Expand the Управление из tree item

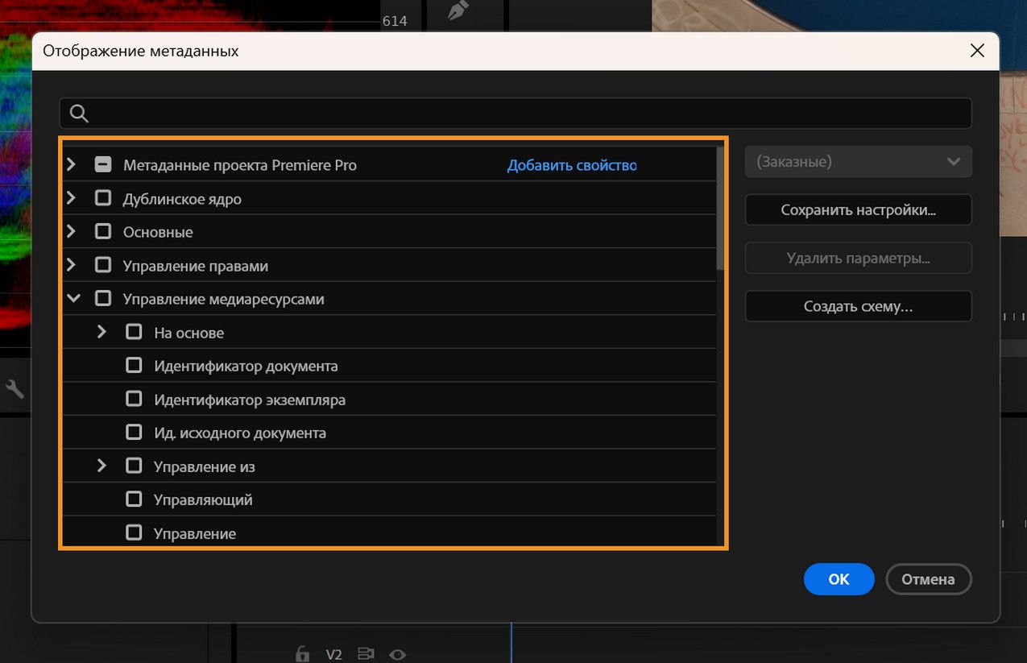tap(101, 466)
